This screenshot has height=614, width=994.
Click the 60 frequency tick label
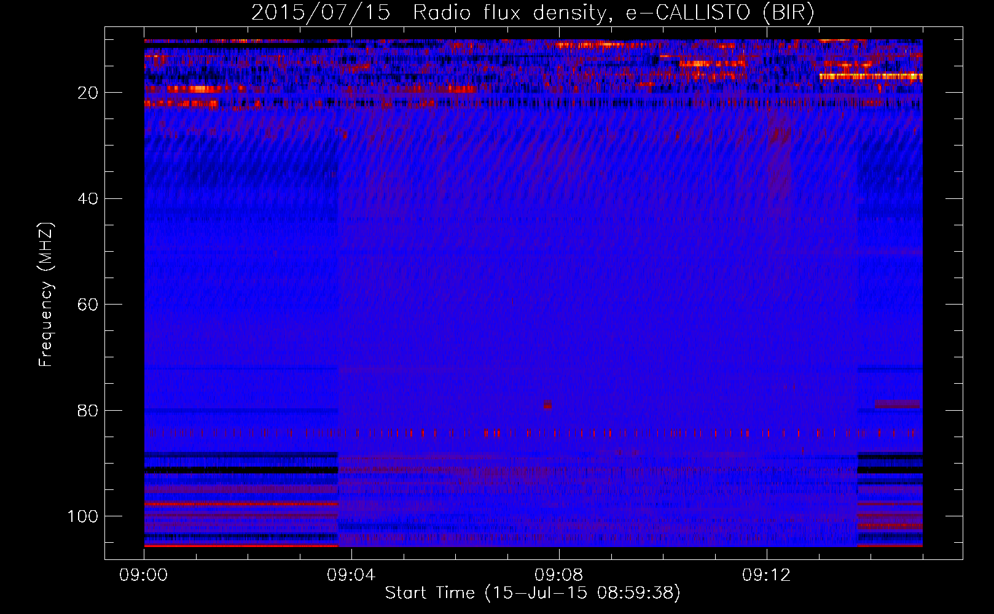(88, 305)
